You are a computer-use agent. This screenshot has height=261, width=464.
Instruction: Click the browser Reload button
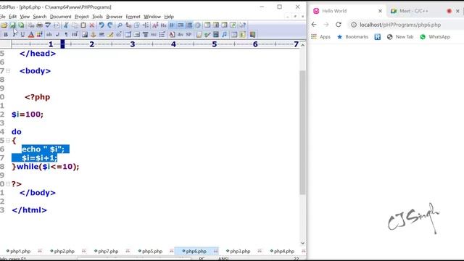[x=339, y=25]
